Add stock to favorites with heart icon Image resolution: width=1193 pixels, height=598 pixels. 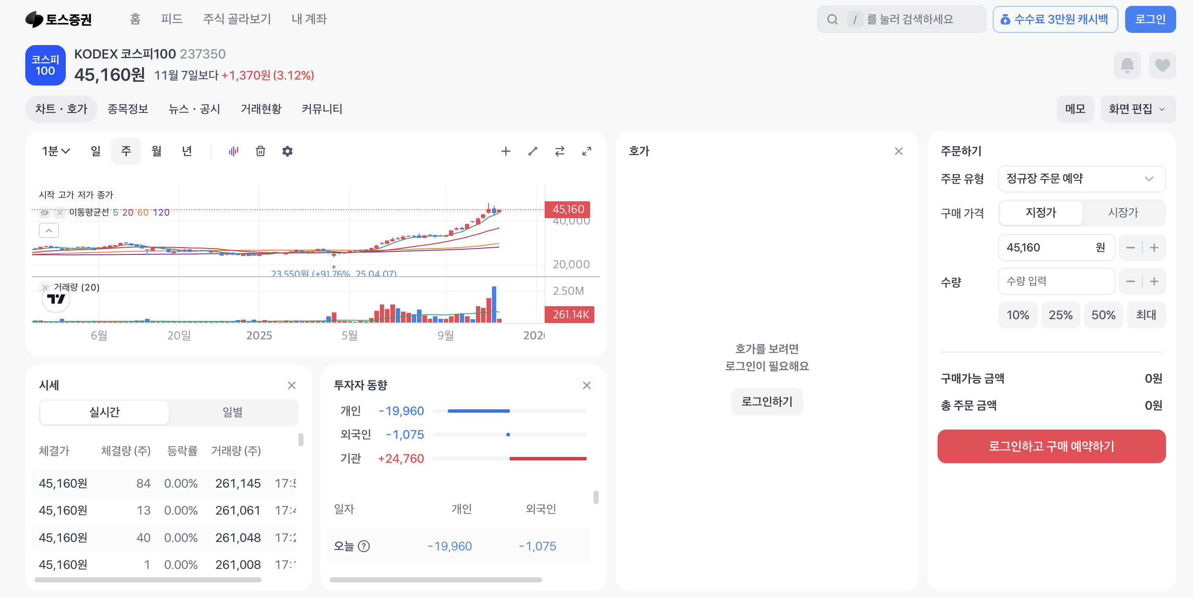[x=1162, y=65]
